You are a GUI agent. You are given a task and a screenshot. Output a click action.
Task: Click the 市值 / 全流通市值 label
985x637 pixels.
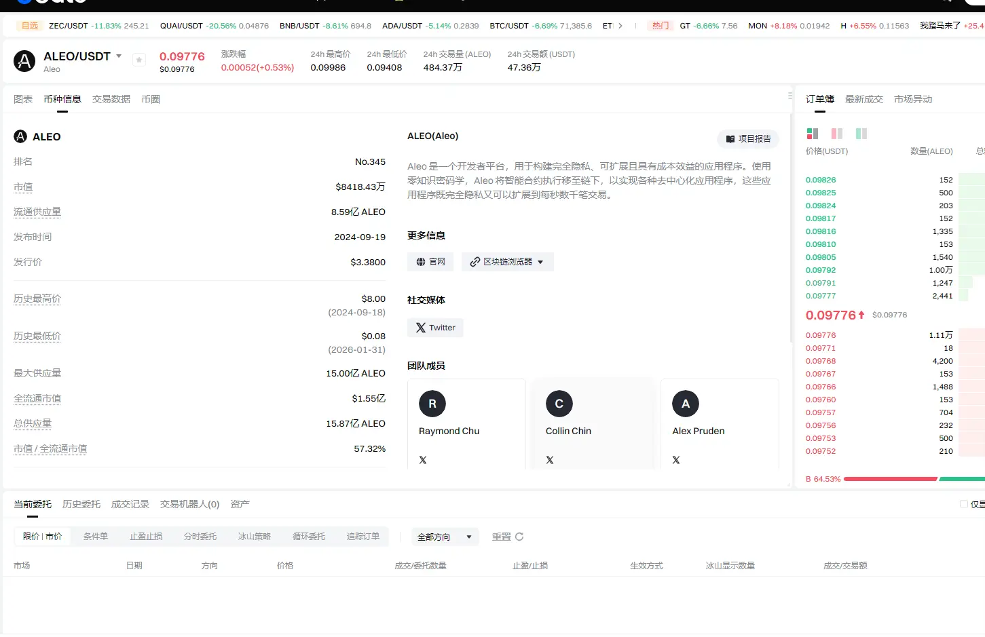click(x=50, y=448)
